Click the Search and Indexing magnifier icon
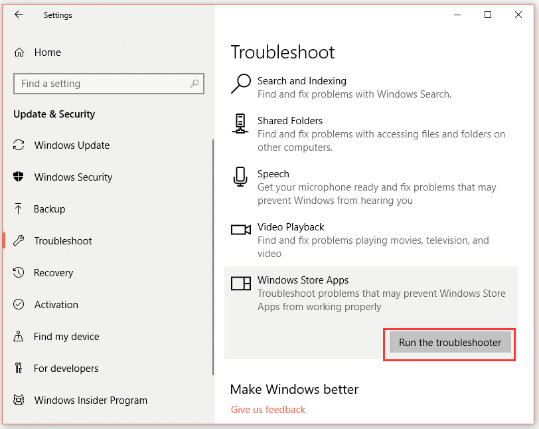The image size is (539, 429). tap(240, 84)
